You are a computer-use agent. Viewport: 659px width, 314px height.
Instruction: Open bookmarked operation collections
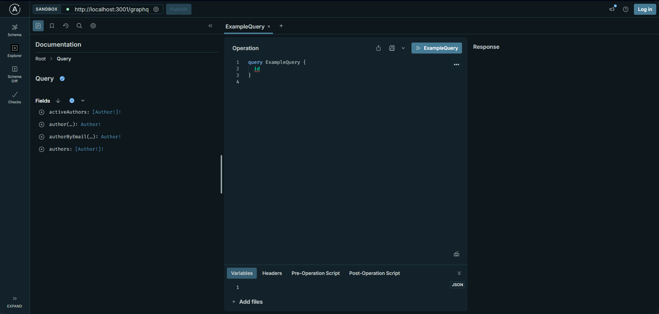pyautogui.click(x=52, y=26)
